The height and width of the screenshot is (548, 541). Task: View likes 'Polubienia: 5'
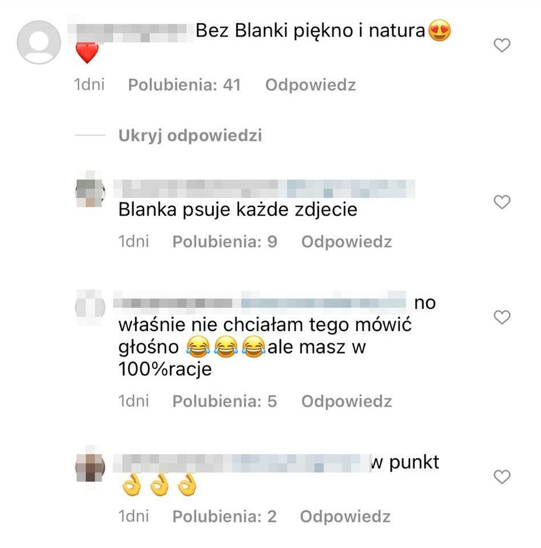tap(225, 401)
